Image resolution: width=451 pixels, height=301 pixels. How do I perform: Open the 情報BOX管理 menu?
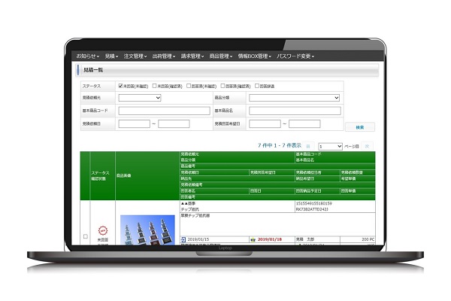point(255,56)
